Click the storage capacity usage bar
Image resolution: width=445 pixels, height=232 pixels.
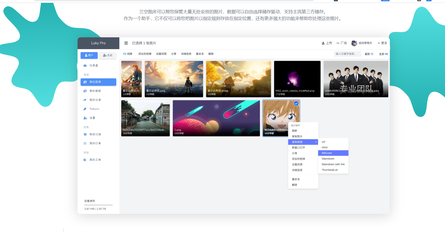coord(98,205)
